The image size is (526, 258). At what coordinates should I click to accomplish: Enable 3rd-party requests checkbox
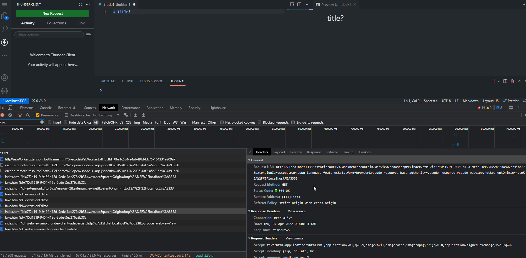(293, 122)
